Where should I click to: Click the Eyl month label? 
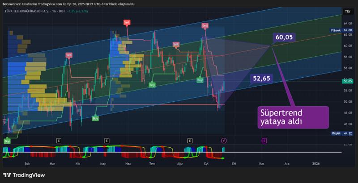point(206,164)
